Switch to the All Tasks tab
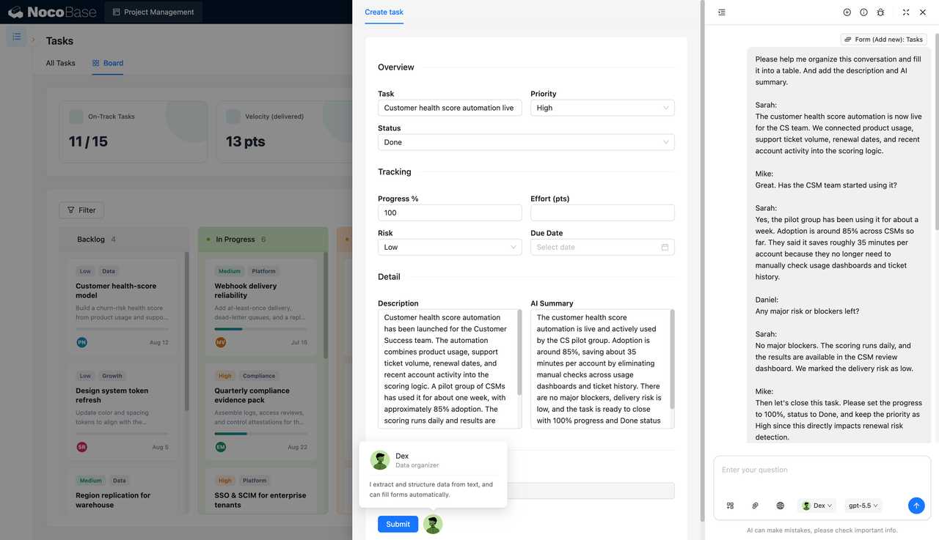The width and height of the screenshot is (939, 540). 61,63
